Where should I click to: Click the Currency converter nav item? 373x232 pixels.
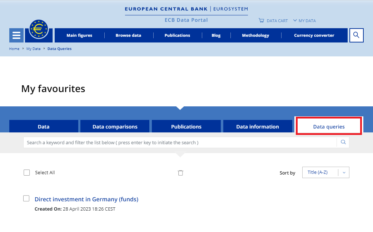(x=314, y=35)
